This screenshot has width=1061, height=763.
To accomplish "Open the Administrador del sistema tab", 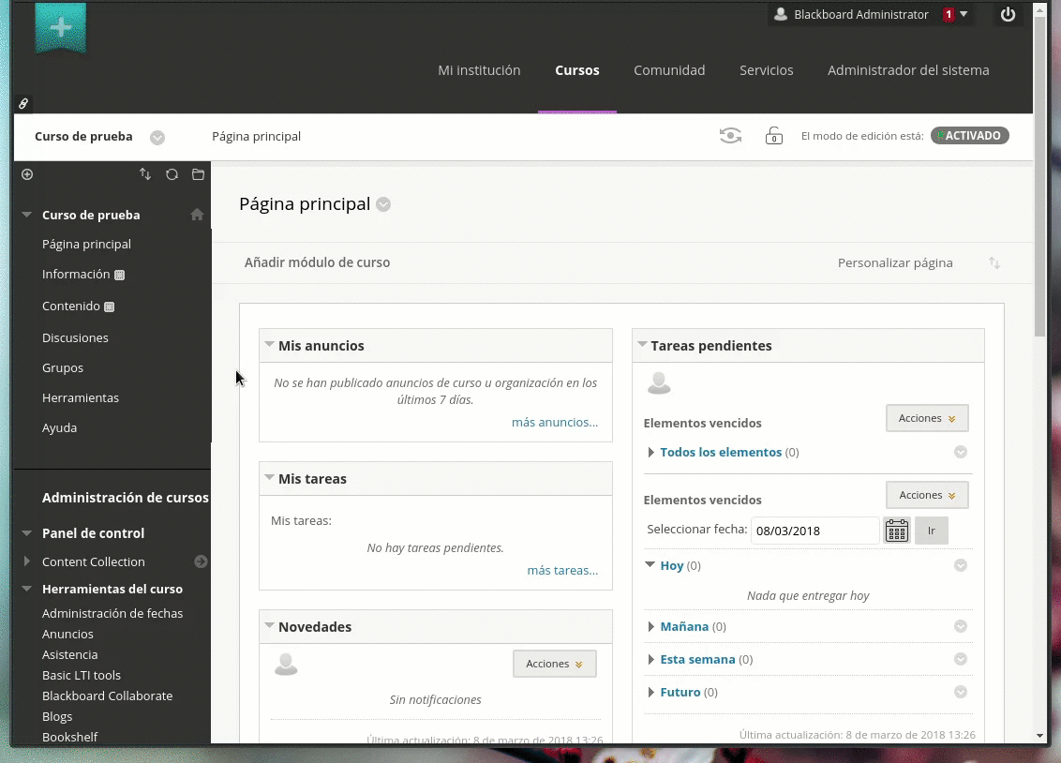I will click(x=907, y=70).
